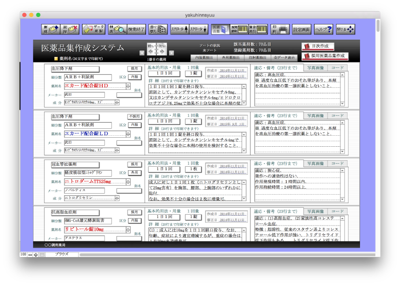This screenshot has height=285, width=400.
Task: Open the 設定画面 settings screen
Action: tap(301, 29)
